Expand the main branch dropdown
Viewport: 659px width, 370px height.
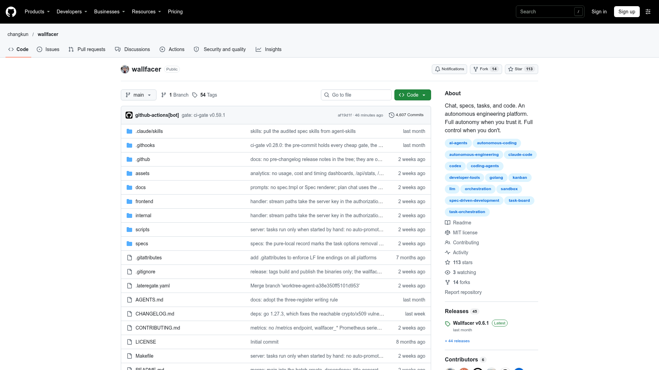139,95
